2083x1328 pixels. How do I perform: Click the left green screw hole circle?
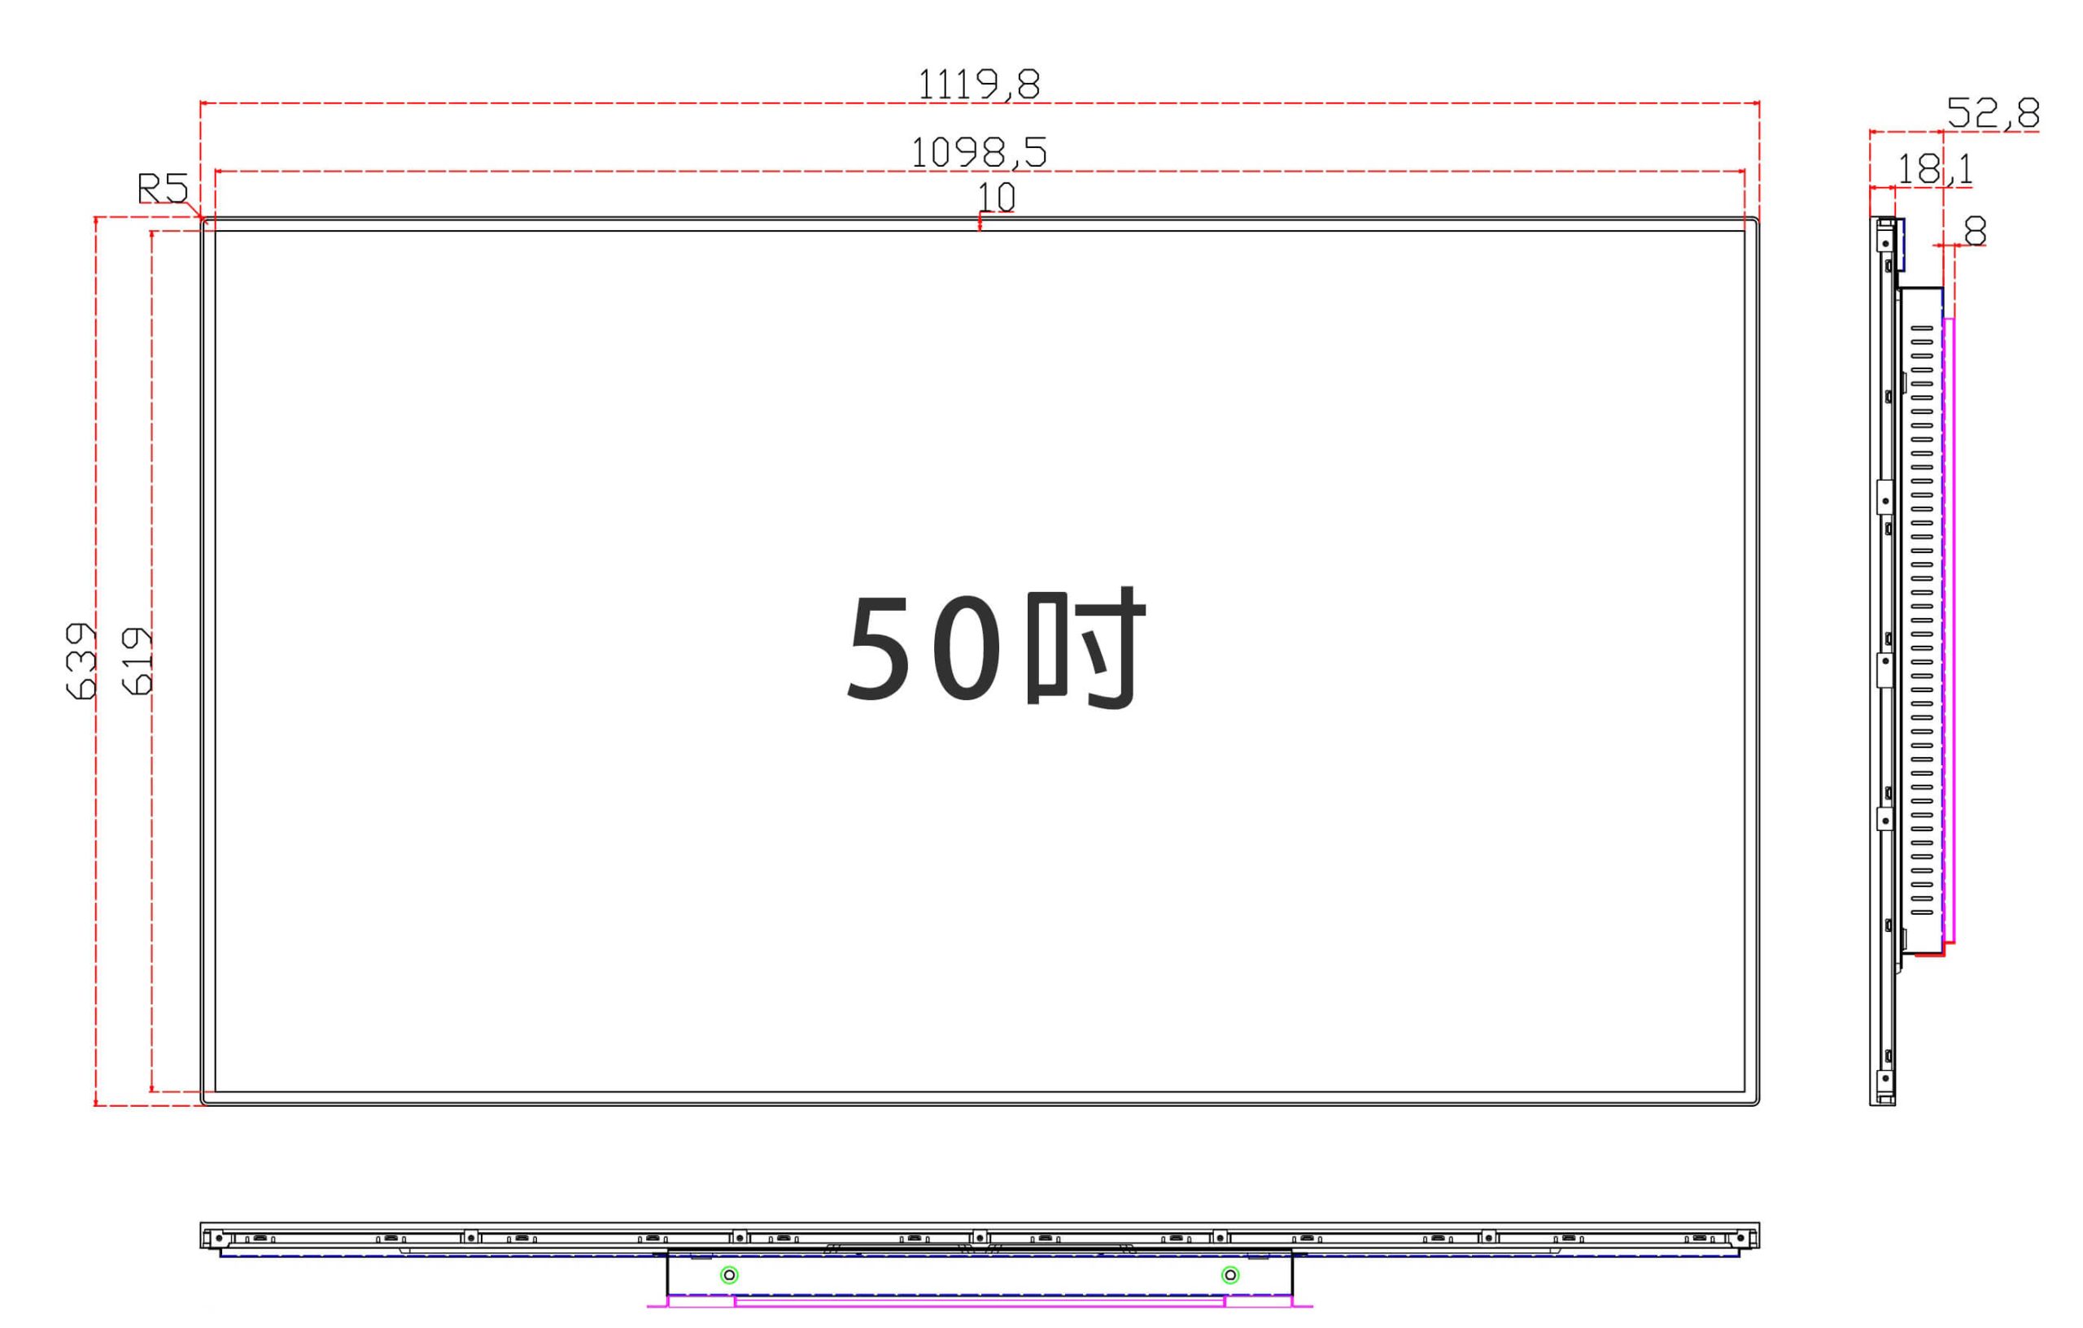point(729,1274)
